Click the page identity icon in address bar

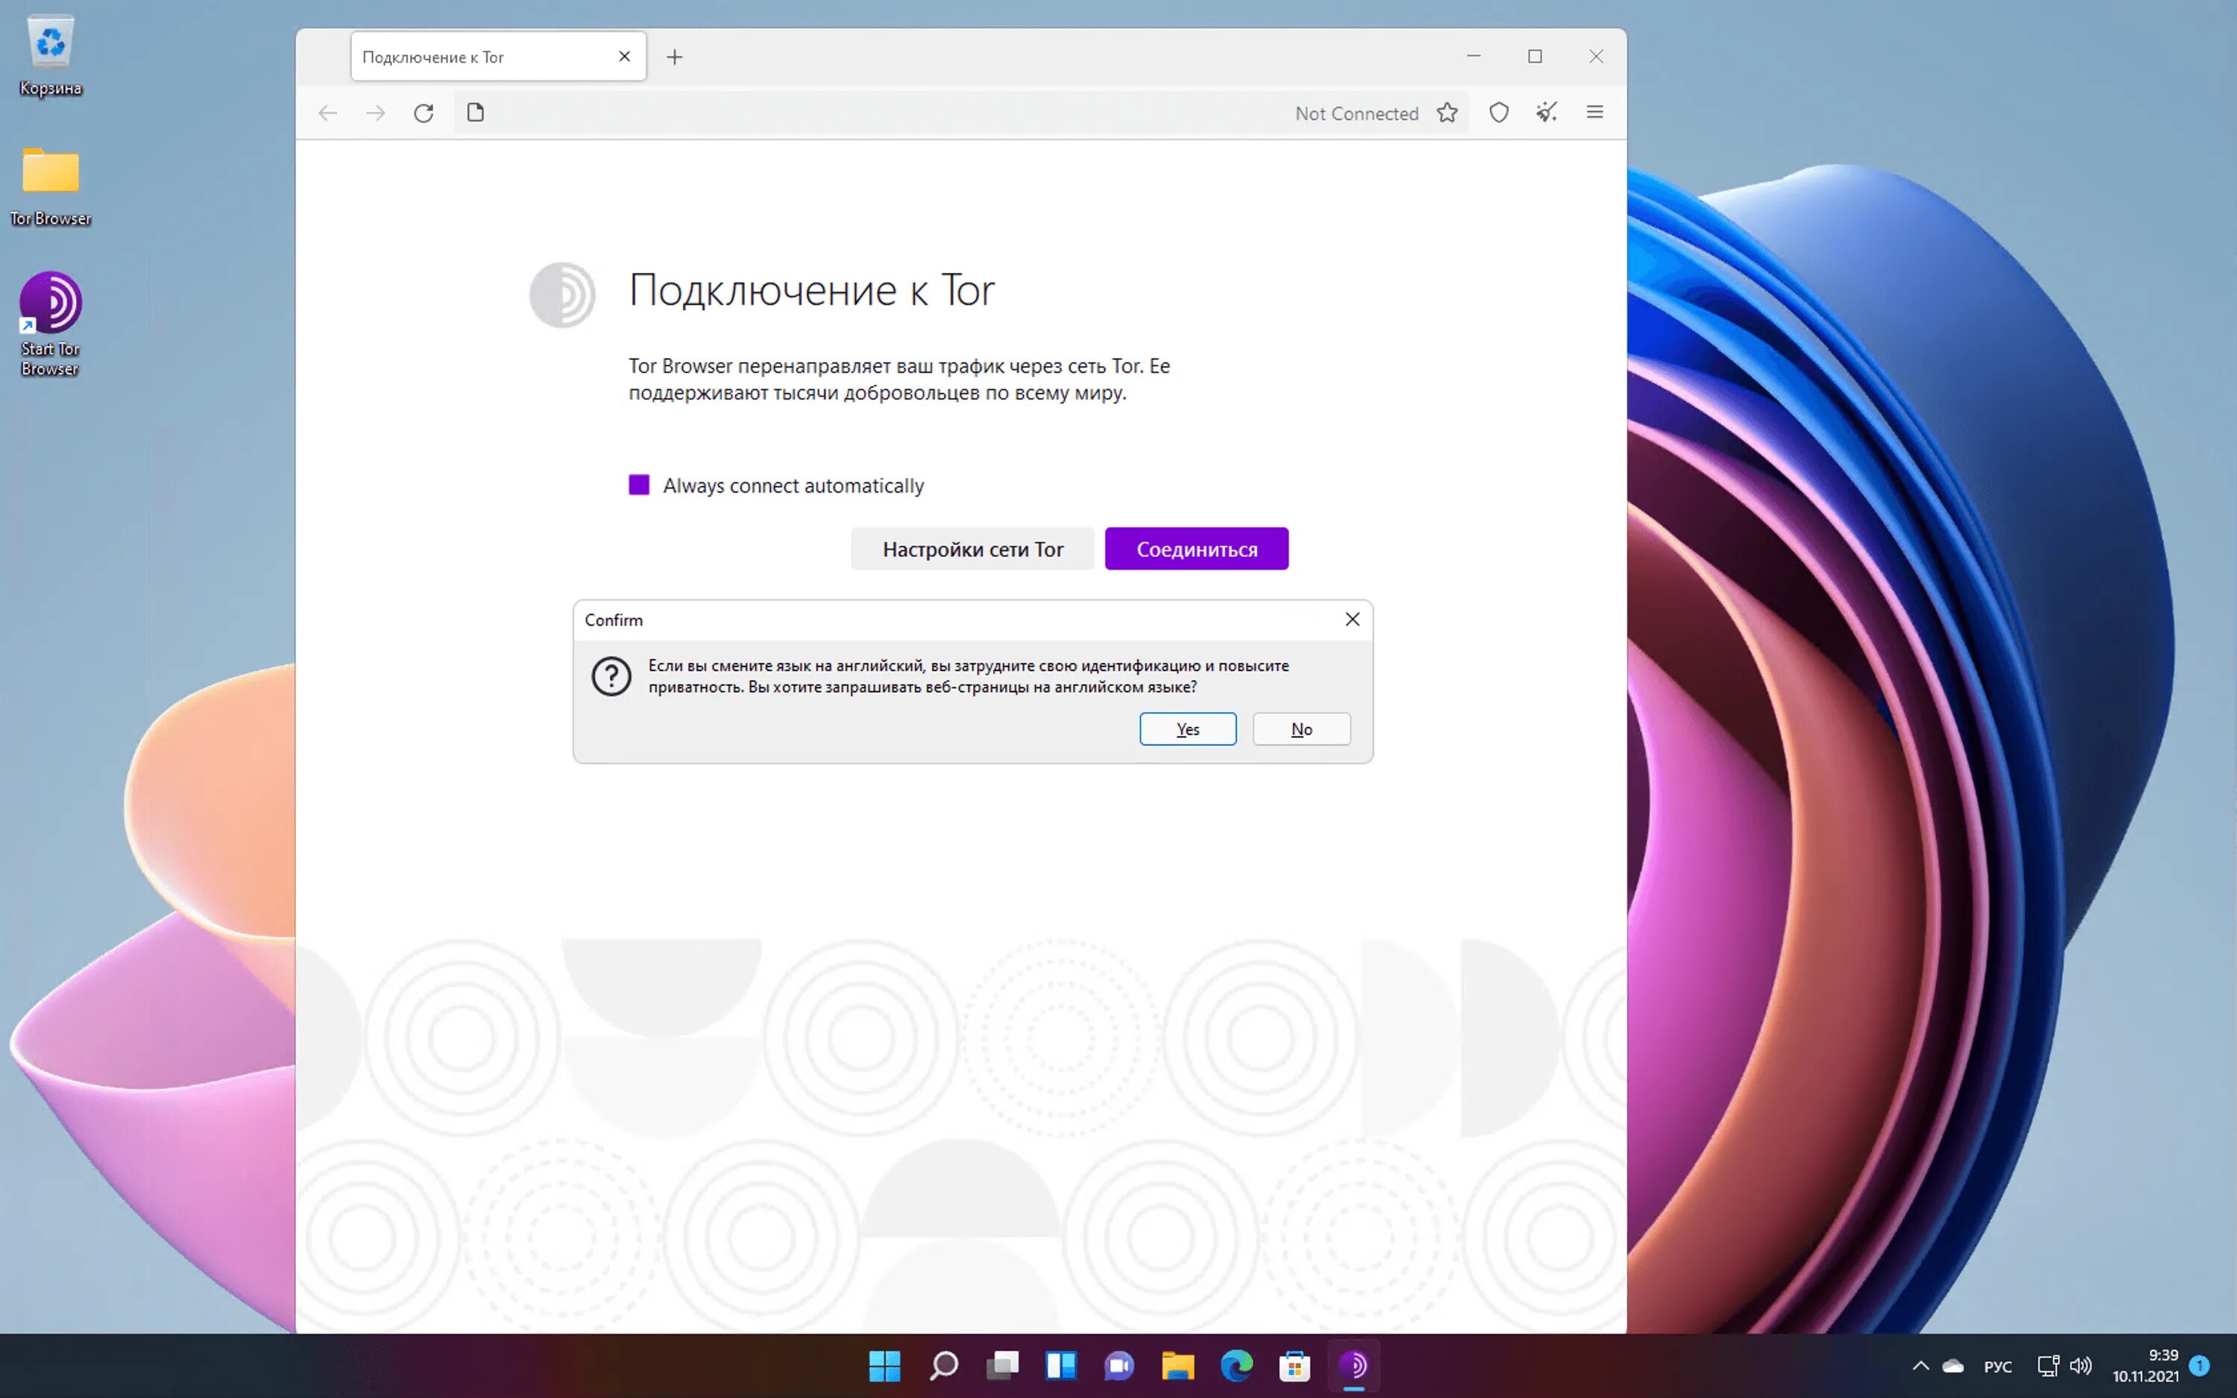point(475,113)
